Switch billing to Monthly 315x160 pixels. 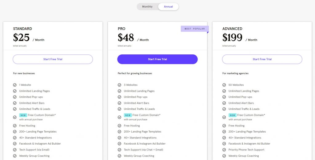147,7
